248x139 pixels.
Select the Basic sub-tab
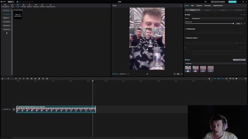pyautogui.click(x=193, y=10)
